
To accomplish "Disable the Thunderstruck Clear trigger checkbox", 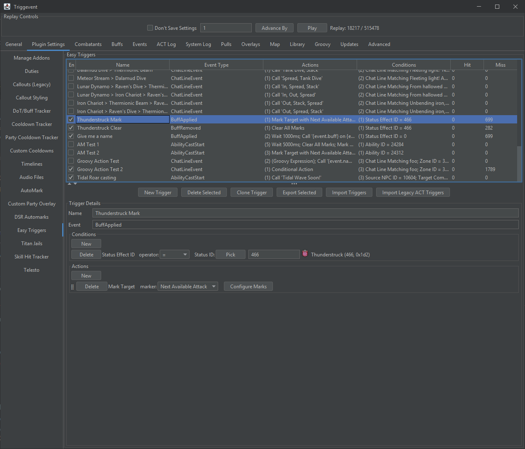I will tap(71, 128).
